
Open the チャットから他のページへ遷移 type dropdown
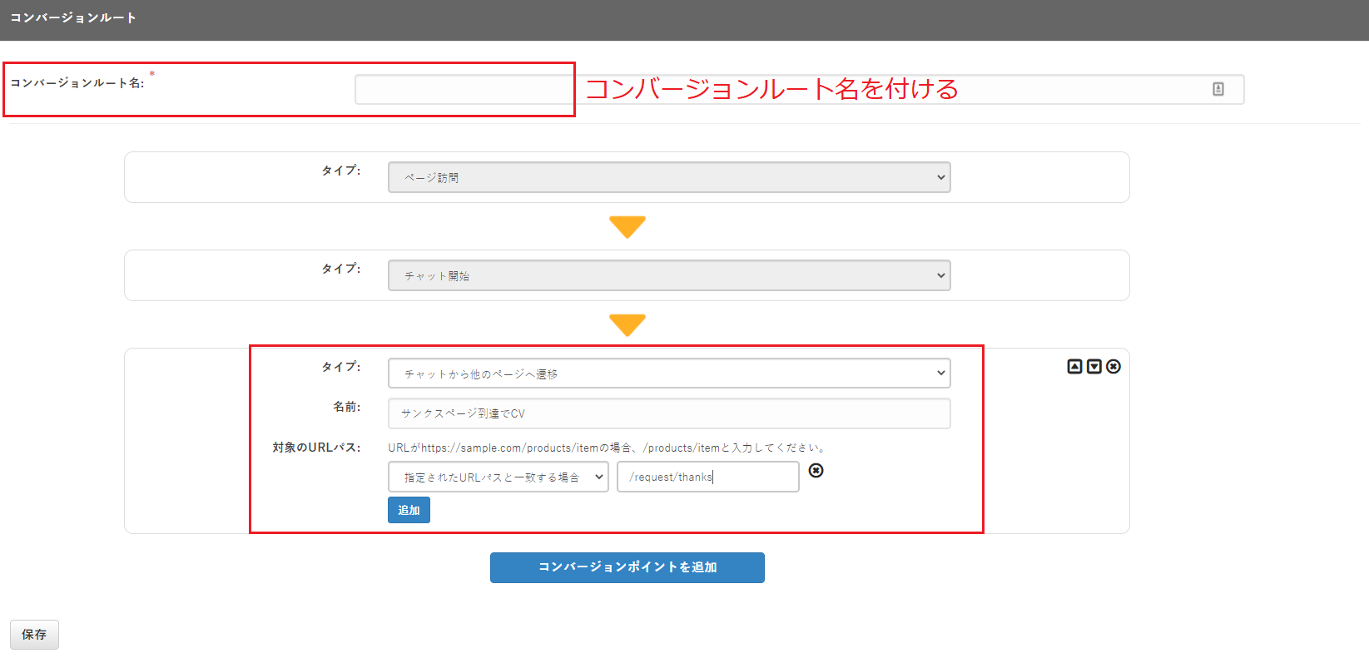click(x=669, y=374)
